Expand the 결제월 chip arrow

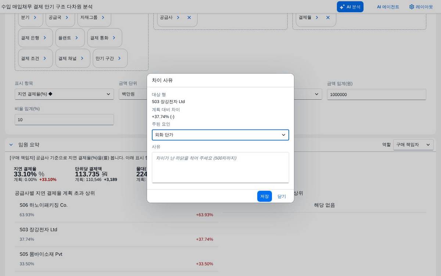[317, 17]
